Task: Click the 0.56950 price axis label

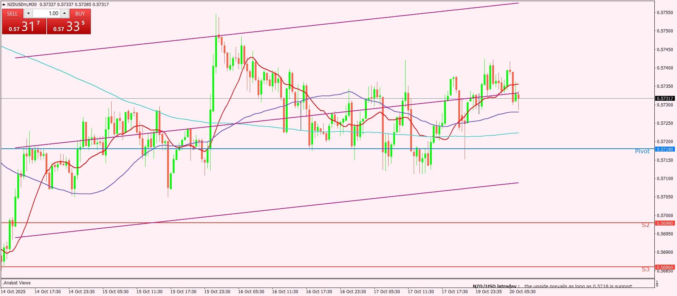Action: coord(665,234)
